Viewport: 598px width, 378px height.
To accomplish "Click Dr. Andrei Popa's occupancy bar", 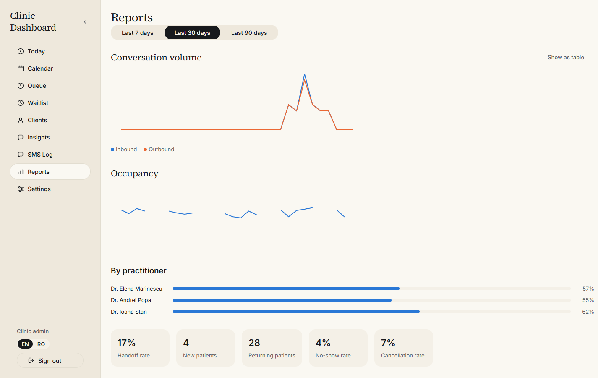I will (372, 300).
